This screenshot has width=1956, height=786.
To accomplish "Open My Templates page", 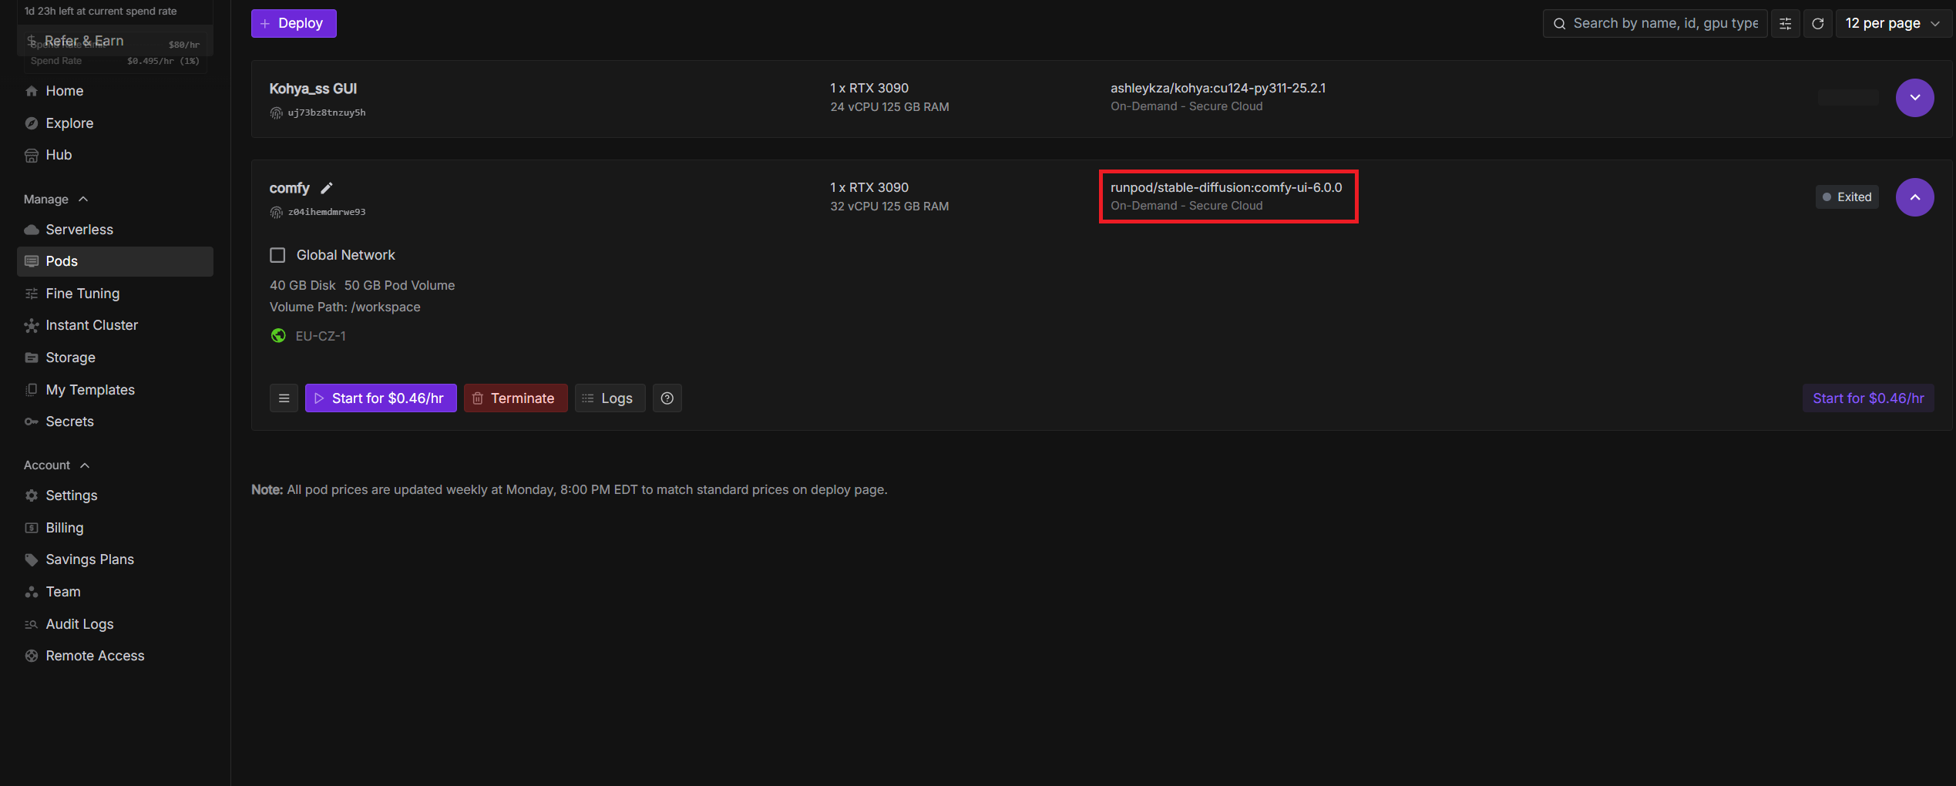I will click(x=115, y=390).
